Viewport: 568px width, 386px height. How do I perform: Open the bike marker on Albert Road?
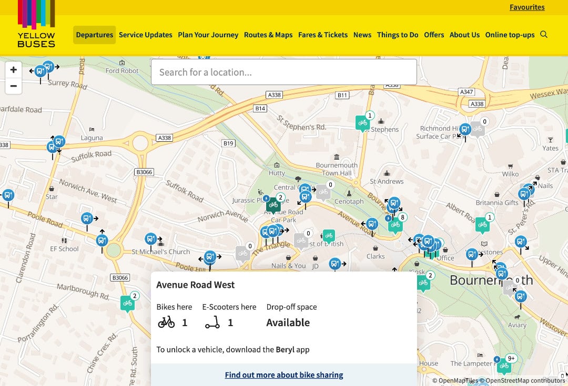click(482, 225)
